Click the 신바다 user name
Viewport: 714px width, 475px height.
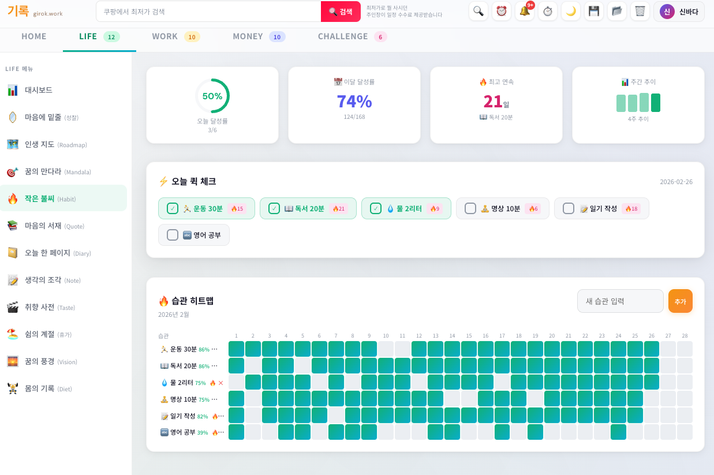689,12
